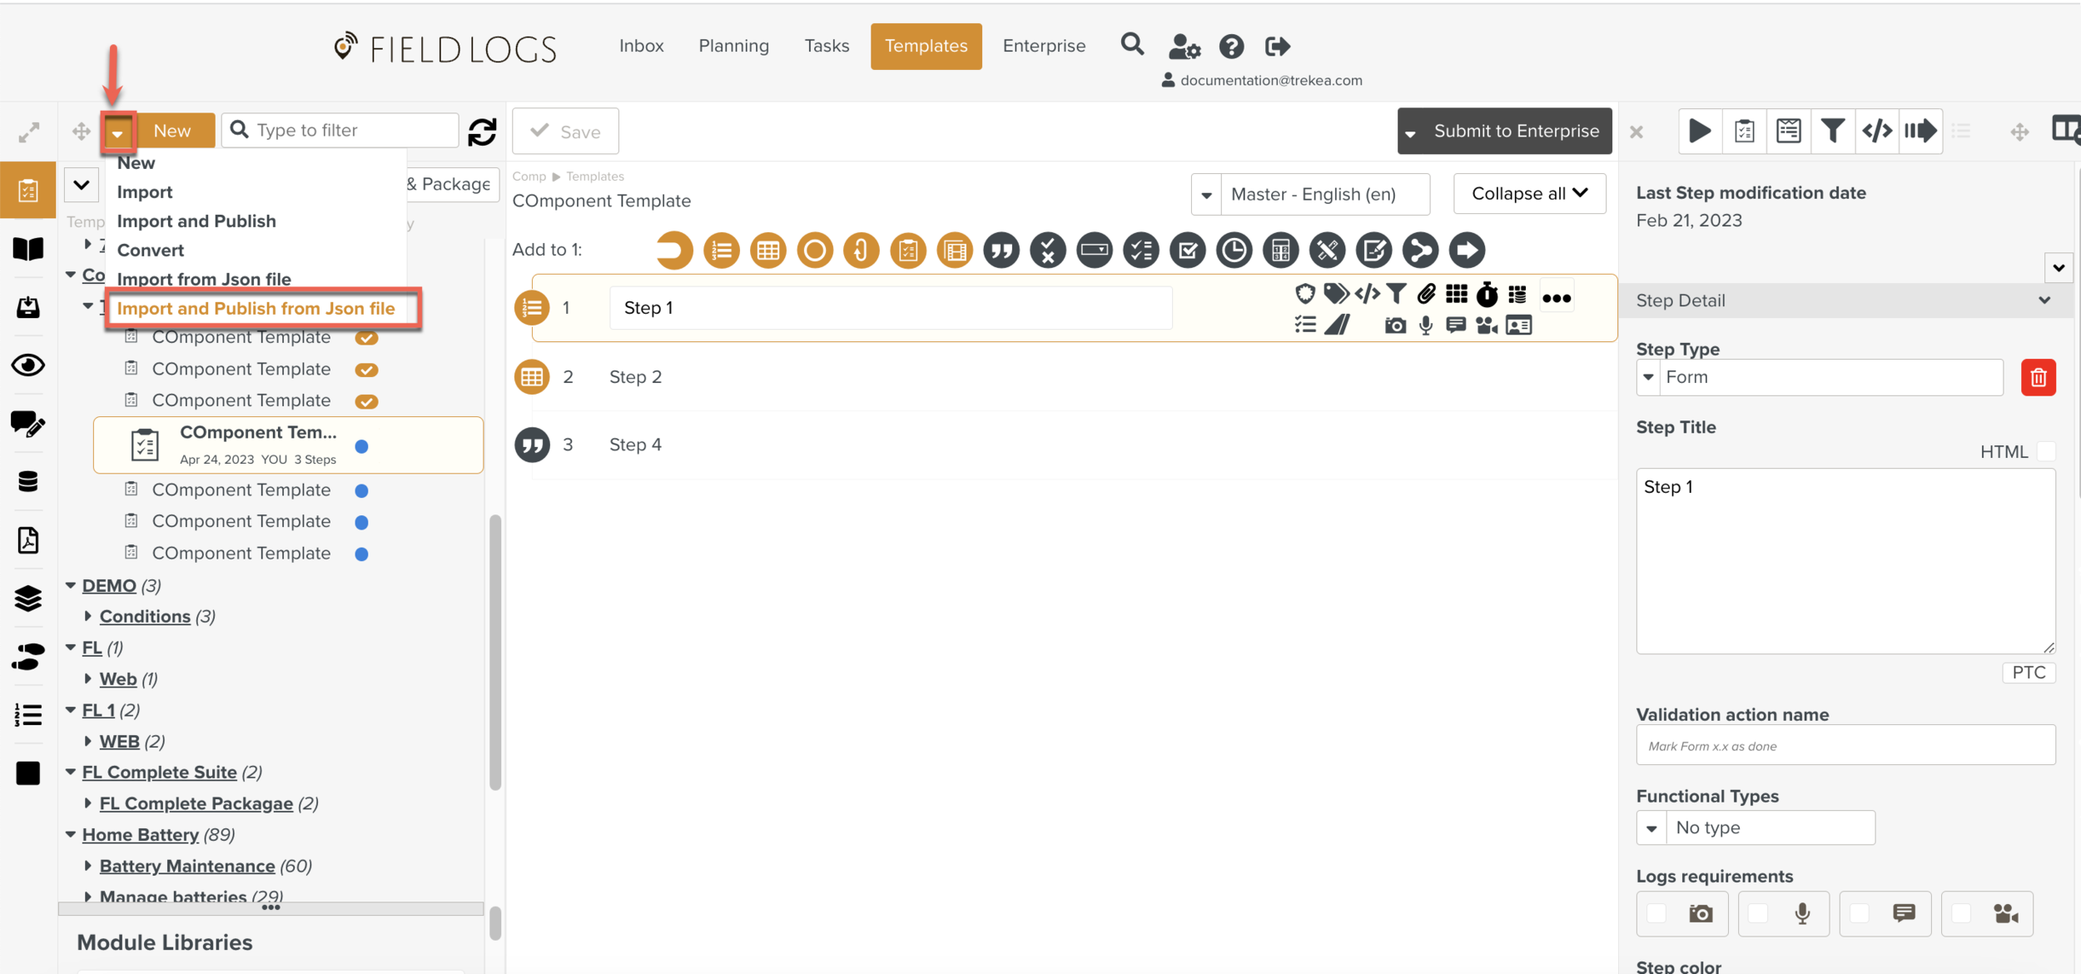
Task: Collapse the DEMO tree group
Action: click(x=71, y=585)
